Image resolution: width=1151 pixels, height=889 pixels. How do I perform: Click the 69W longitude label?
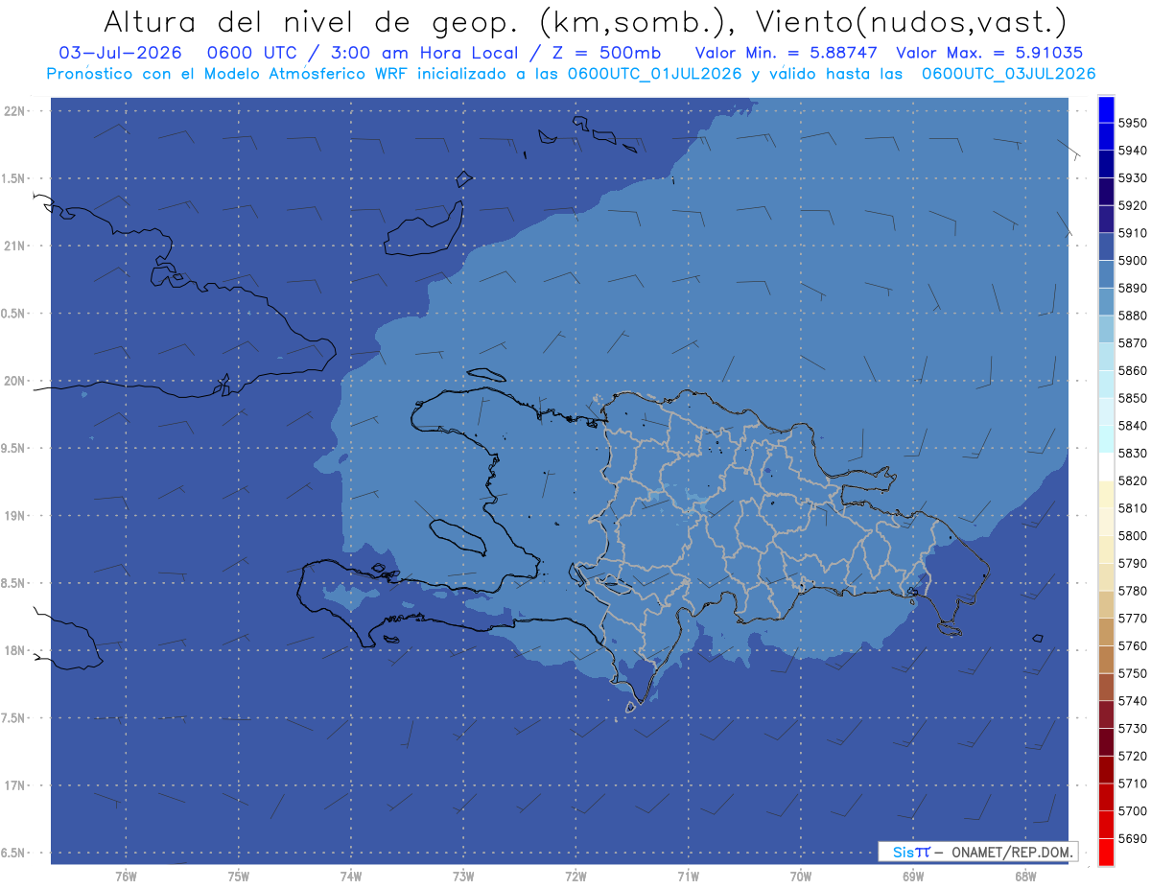tap(912, 876)
